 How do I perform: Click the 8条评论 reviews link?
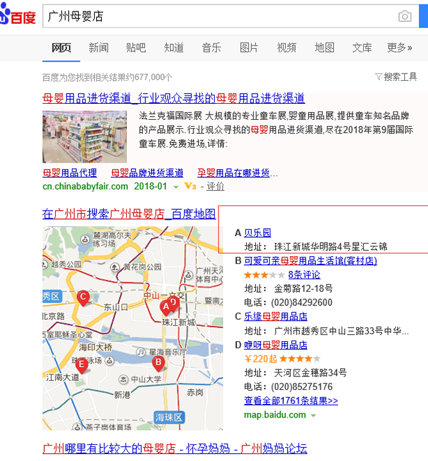click(x=304, y=274)
